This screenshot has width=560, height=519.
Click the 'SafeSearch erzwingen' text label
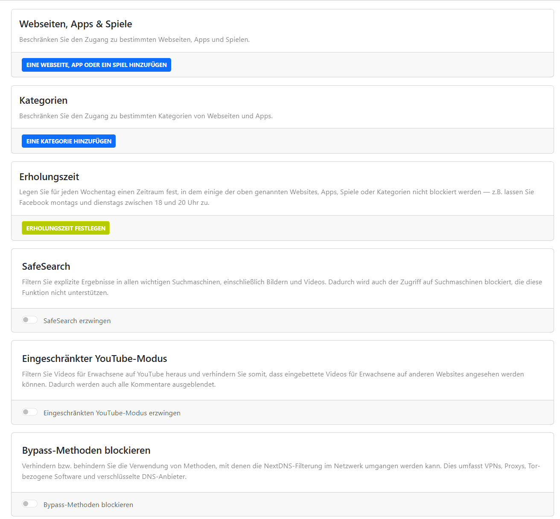[77, 321]
